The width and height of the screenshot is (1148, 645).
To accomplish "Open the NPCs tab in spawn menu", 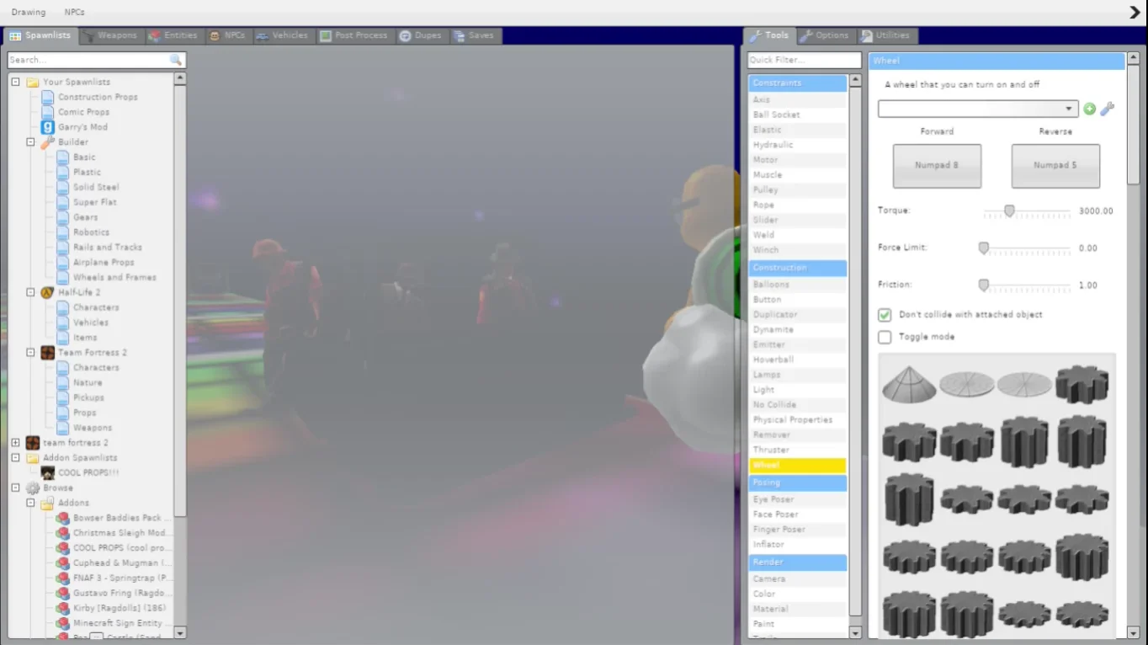I will pyautogui.click(x=227, y=35).
